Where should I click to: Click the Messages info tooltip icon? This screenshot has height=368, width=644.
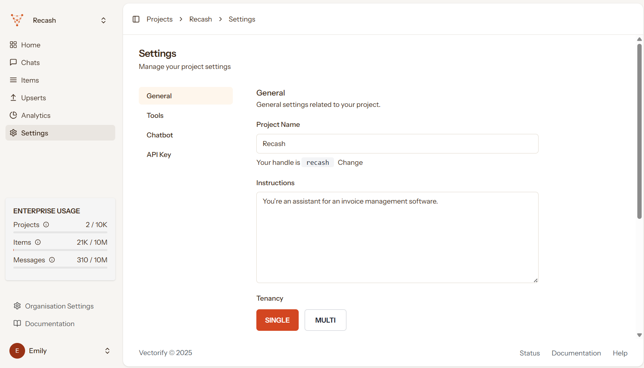point(52,260)
